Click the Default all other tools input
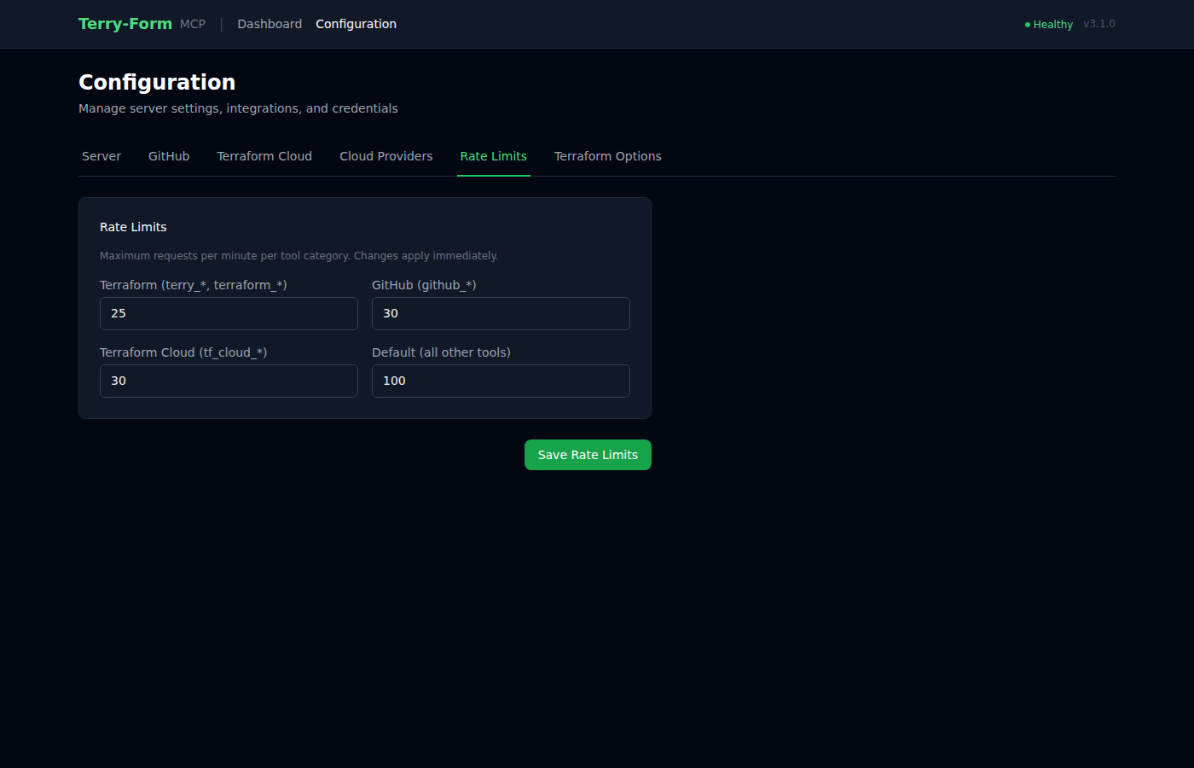 pyautogui.click(x=501, y=381)
